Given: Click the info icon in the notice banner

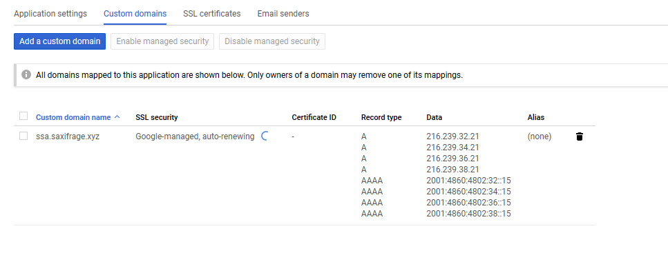Looking at the screenshot, I should click(x=26, y=75).
